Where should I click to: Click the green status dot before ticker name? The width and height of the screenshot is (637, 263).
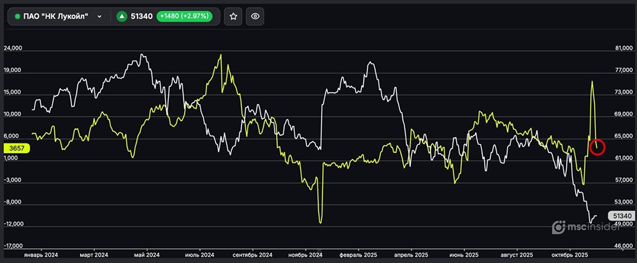(17, 17)
